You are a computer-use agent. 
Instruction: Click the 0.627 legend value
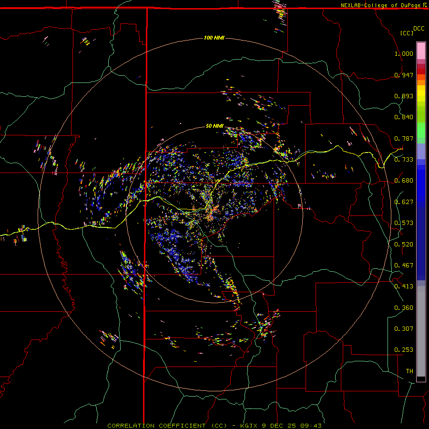click(x=404, y=202)
